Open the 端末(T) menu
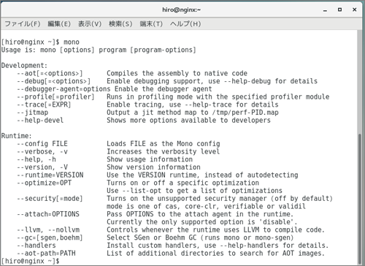365x266 pixels. pos(151,24)
